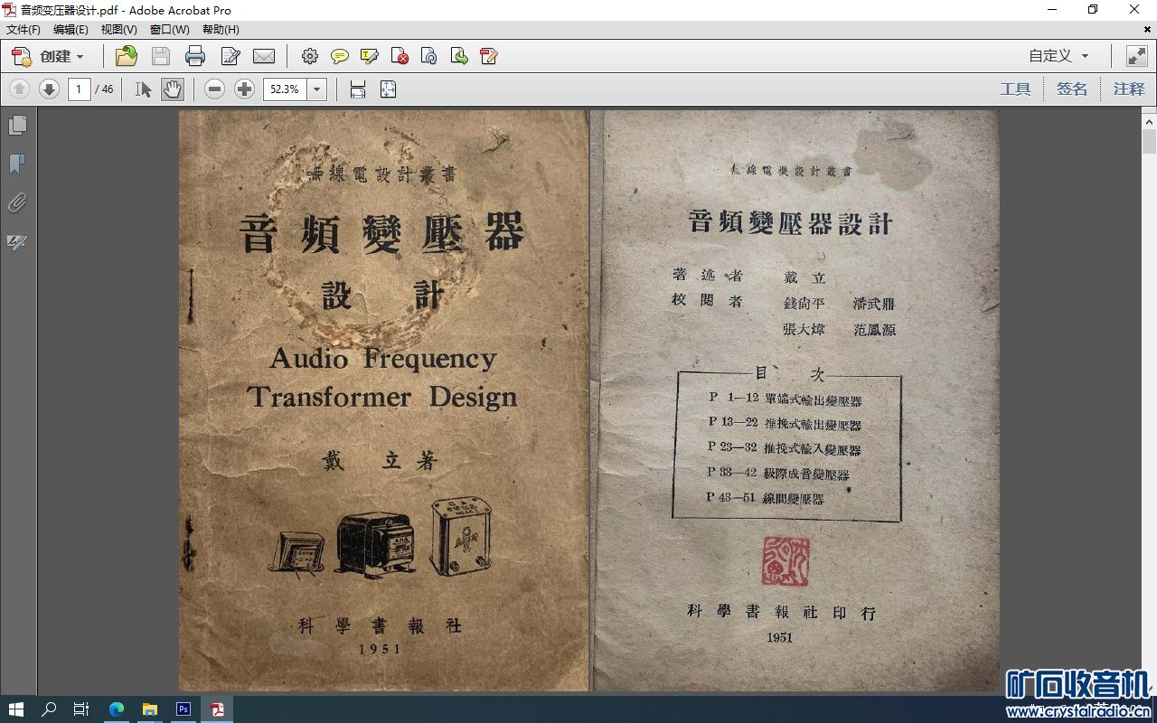
Task: Expand the zoom percentage dropdown
Action: [x=317, y=89]
